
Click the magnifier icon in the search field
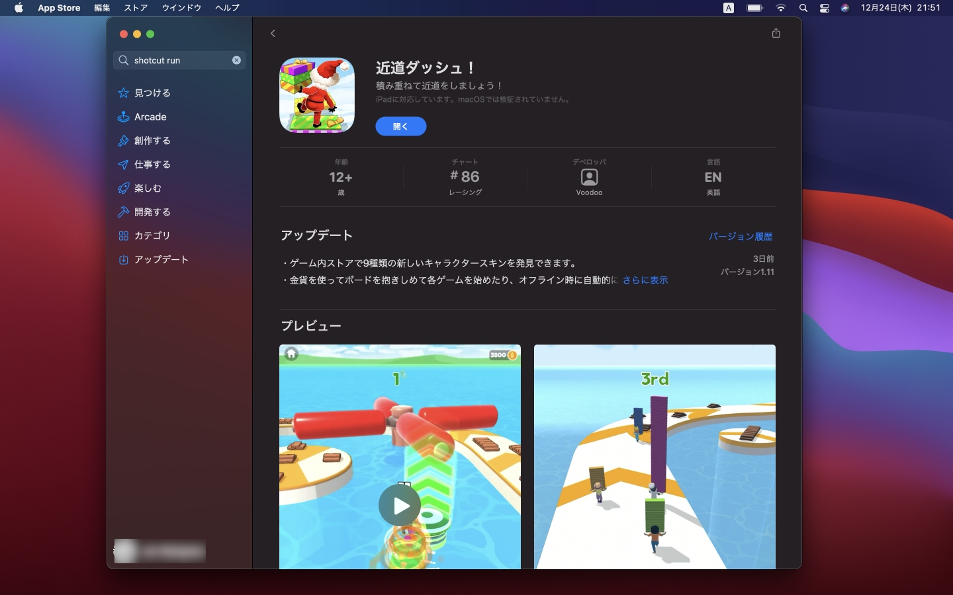click(x=124, y=60)
